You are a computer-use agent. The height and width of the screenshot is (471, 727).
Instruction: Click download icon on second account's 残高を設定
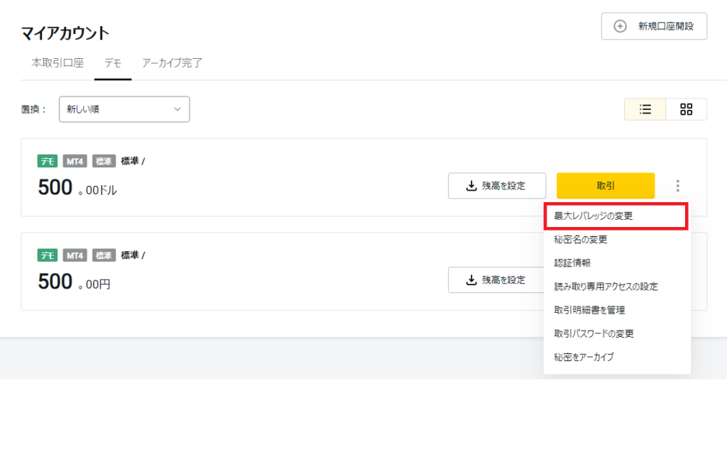click(x=471, y=280)
